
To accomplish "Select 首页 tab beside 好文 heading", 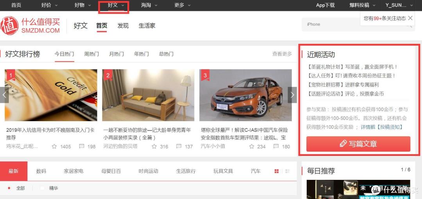I will (x=102, y=26).
